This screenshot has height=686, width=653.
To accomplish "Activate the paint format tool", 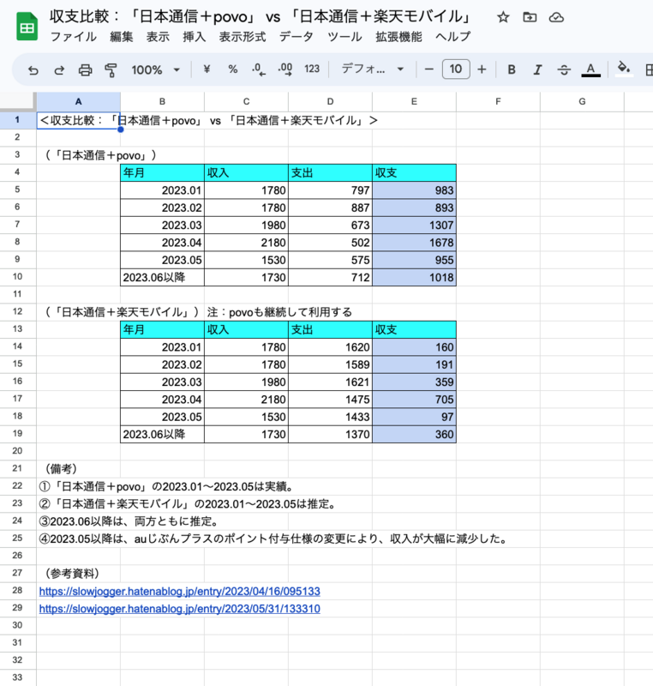I will tap(111, 70).
